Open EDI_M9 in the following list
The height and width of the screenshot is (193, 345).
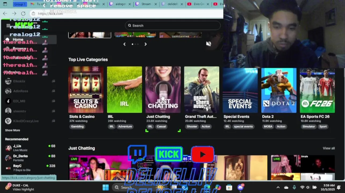click(30, 101)
